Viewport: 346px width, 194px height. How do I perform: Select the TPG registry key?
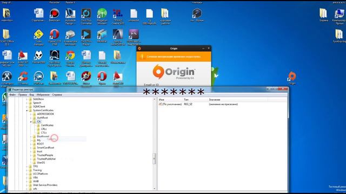coord(35,167)
